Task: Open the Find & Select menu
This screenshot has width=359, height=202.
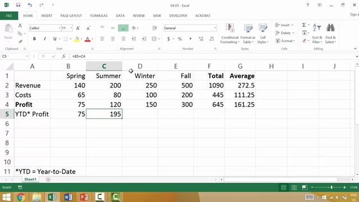Action: pyautogui.click(x=330, y=34)
